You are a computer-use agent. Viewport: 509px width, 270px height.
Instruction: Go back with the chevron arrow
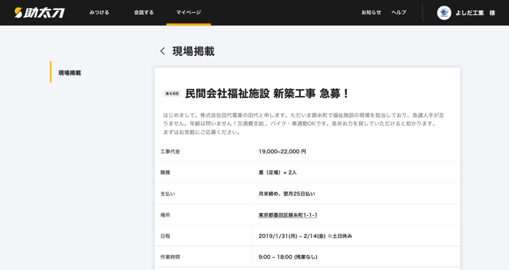click(x=163, y=51)
